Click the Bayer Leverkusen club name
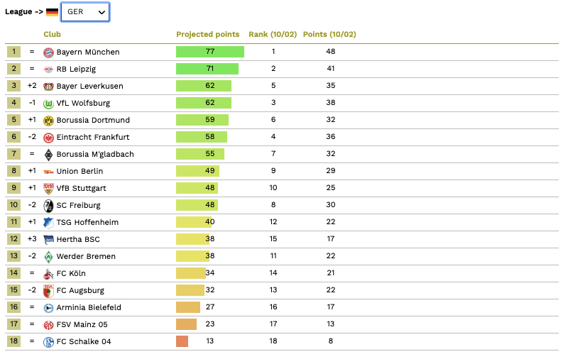 (89, 86)
